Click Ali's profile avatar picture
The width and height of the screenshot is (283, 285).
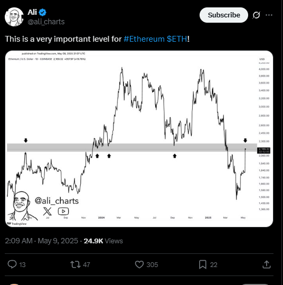tap(14, 17)
